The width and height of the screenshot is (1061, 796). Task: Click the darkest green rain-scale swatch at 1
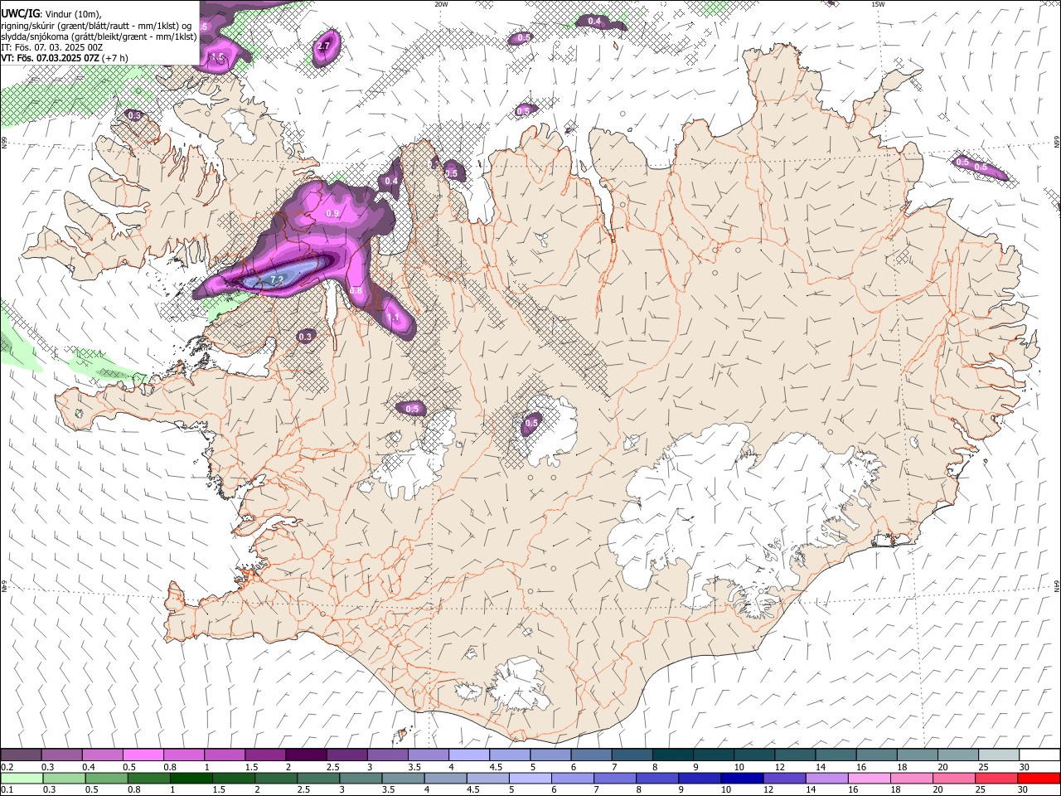191,779
